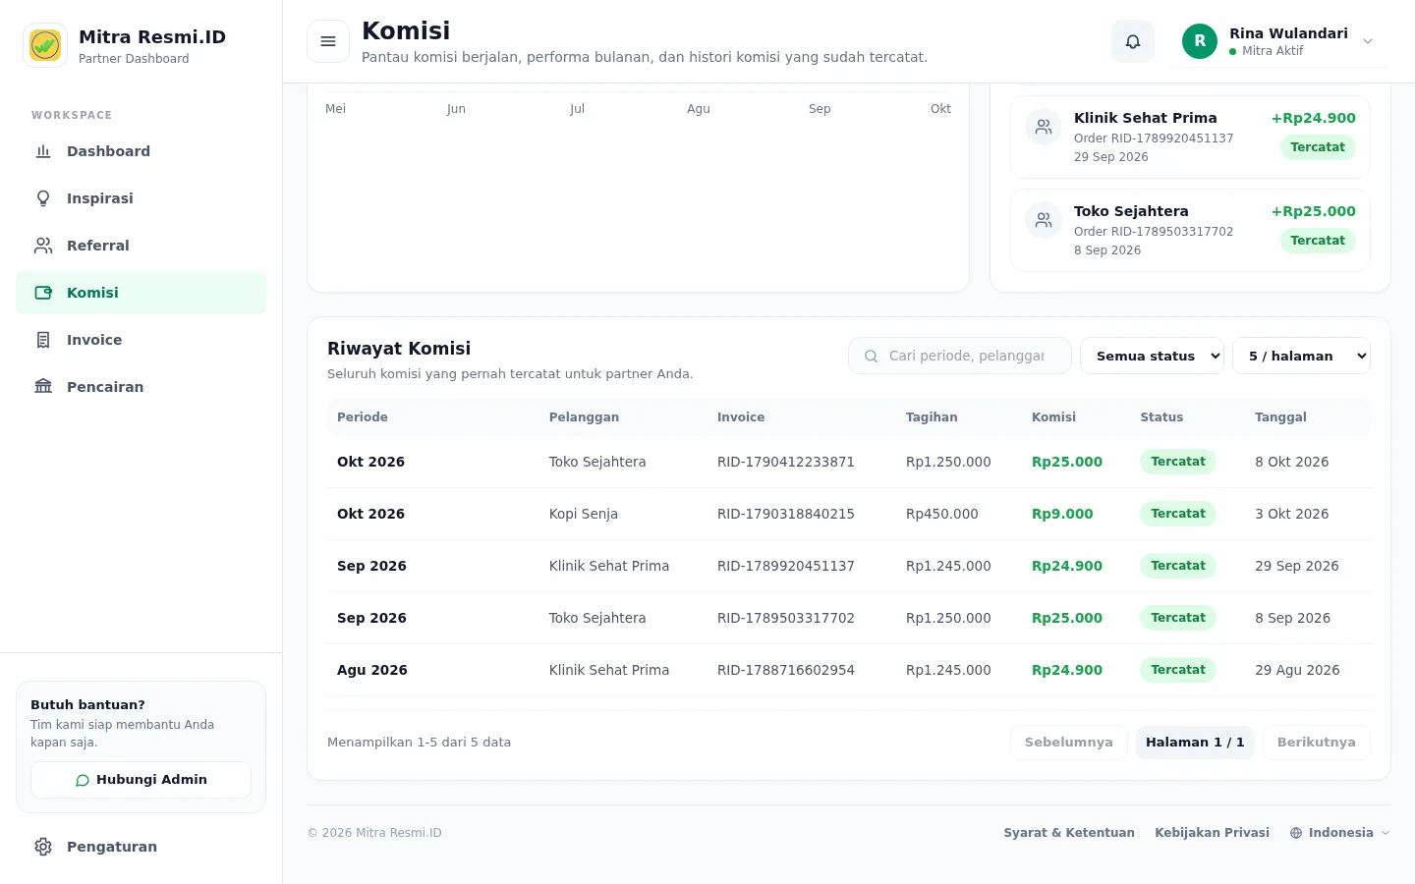Image resolution: width=1415 pixels, height=884 pixels.
Task: Open the 5 / halaman dropdown
Action: pyautogui.click(x=1301, y=356)
